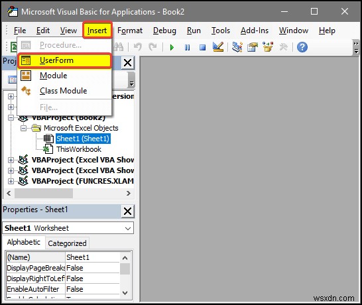Click the highlighted Insert menu

click(x=97, y=30)
